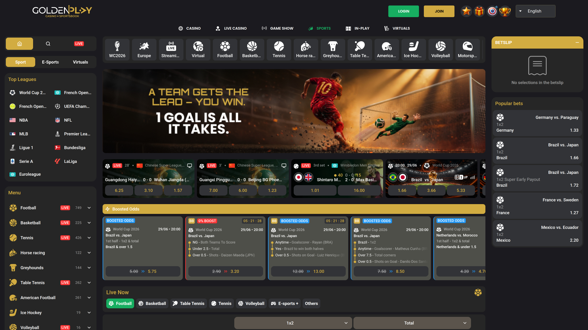Click the GoldenPlay logo
This screenshot has width=588, height=330.
62,11
